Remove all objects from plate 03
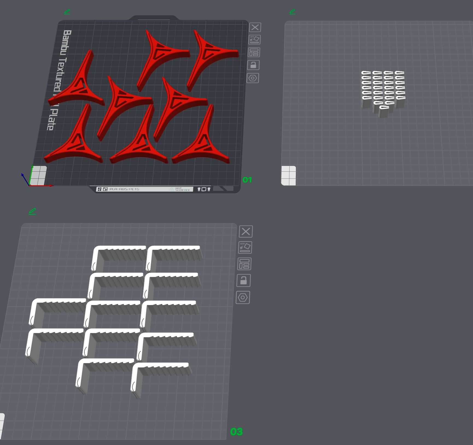The width and height of the screenshot is (473, 445). coord(246,232)
